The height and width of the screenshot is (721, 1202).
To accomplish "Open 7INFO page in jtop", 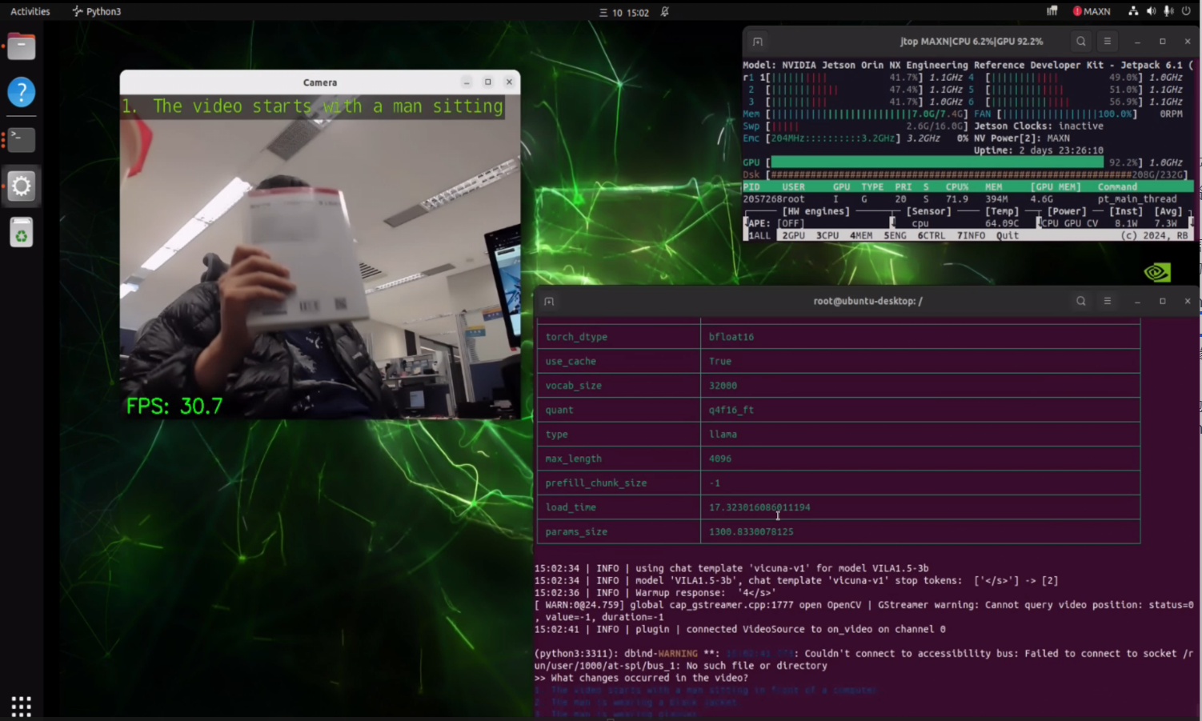I will (x=971, y=236).
